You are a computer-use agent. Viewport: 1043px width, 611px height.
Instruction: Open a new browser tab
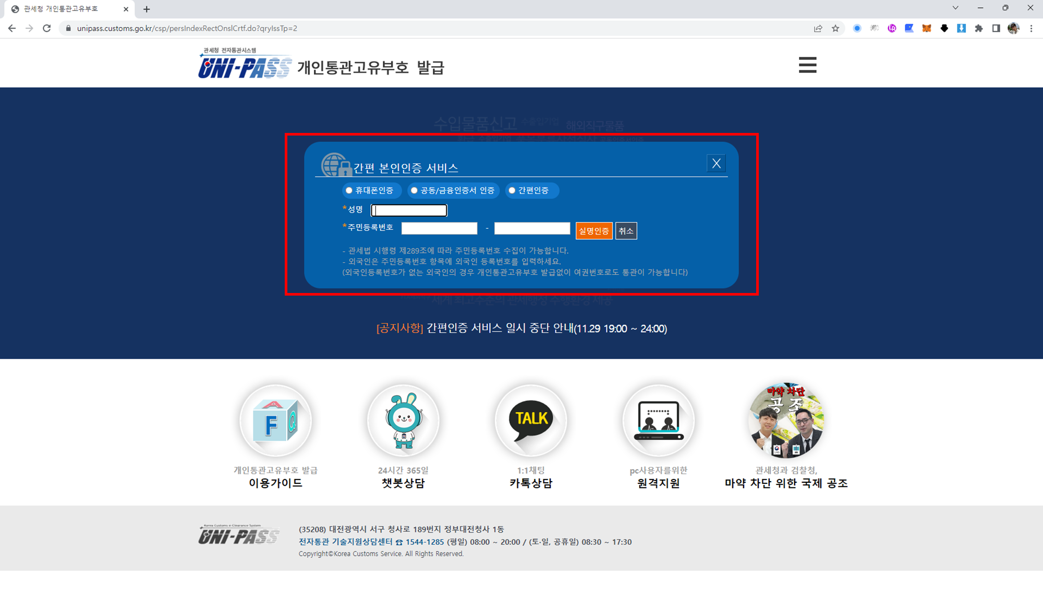pos(147,9)
